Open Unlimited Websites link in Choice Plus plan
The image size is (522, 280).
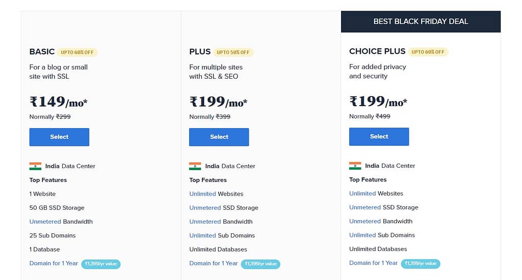[362, 194]
